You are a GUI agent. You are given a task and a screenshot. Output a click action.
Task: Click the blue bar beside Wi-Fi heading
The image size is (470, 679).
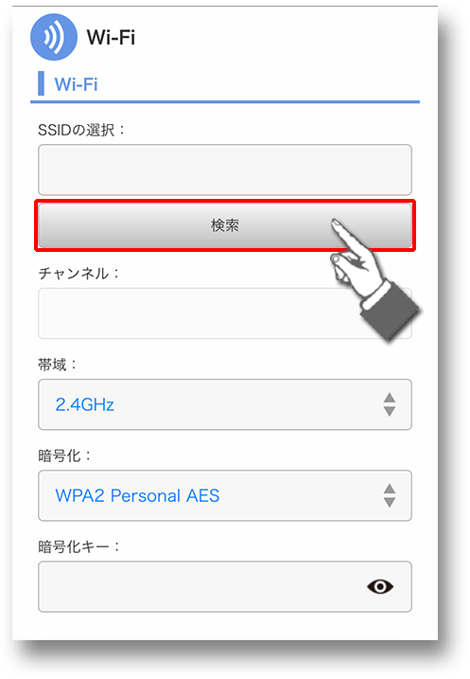pyautogui.click(x=41, y=83)
